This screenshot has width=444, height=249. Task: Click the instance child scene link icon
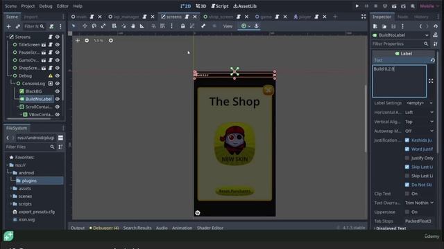(18, 26)
